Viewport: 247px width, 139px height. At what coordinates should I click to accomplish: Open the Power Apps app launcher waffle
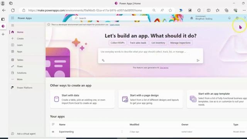click(x=12, y=18)
